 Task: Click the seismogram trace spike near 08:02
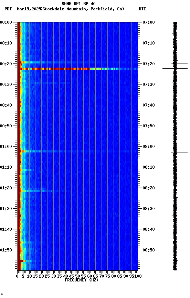click(x=179, y=152)
